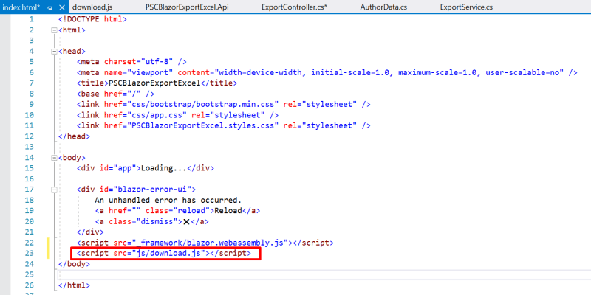Click the base href line
Image resolution: width=591 pixels, height=295 pixels.
[x=115, y=94]
